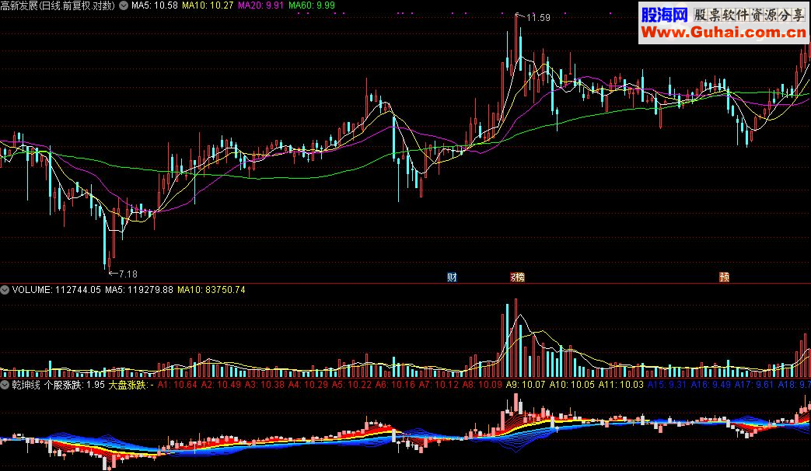Click the VOLUME: 112744.05 label

(57, 290)
